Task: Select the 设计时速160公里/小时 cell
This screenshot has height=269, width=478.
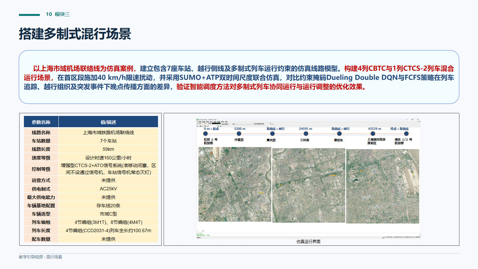Action: pyautogui.click(x=109, y=158)
